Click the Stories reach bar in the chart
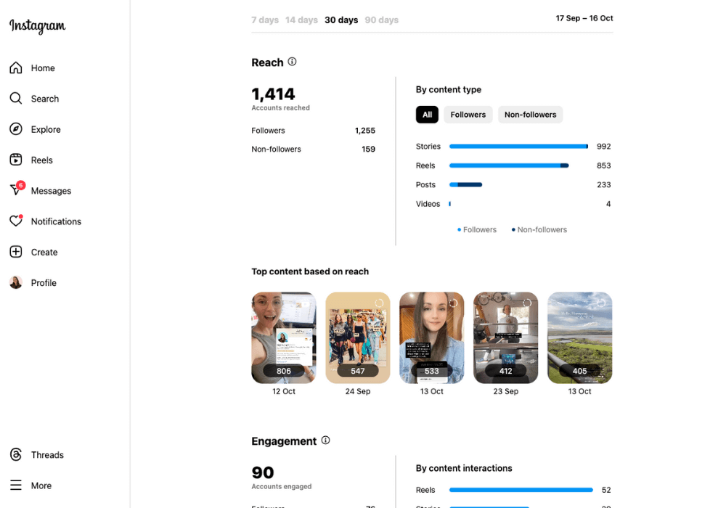 (518, 146)
